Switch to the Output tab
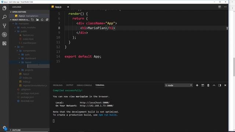Viewport: 235px width, 132px height. pyautogui.click(x=69, y=85)
